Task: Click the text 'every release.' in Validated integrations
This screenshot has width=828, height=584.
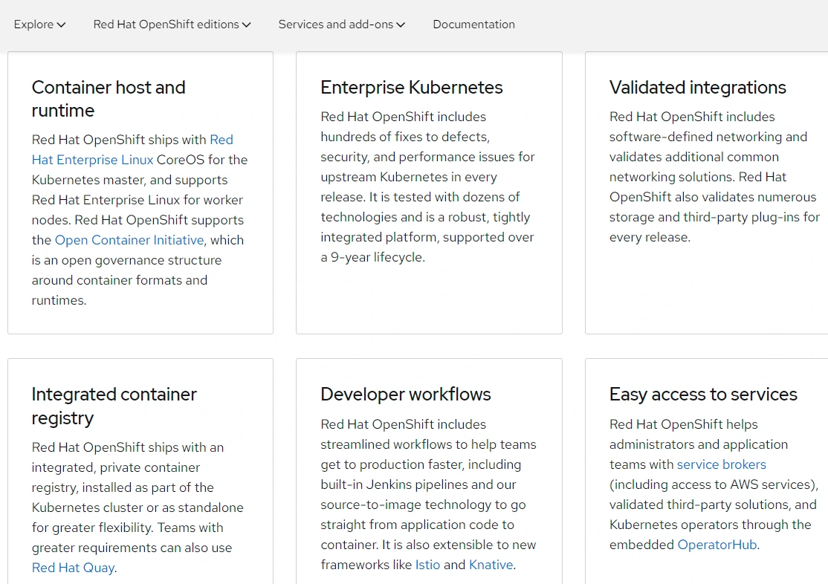Action: pyautogui.click(x=650, y=237)
